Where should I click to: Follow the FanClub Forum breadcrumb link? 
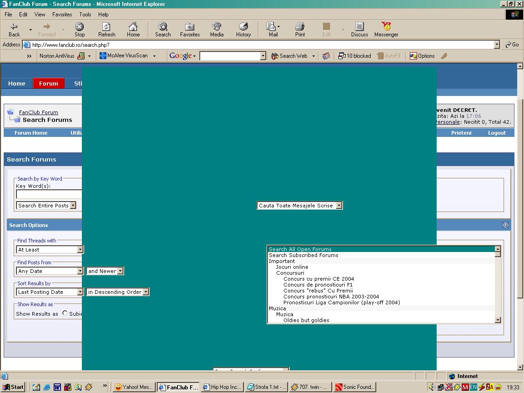(38, 112)
